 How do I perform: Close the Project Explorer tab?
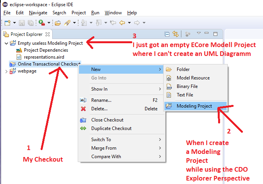click(x=48, y=34)
